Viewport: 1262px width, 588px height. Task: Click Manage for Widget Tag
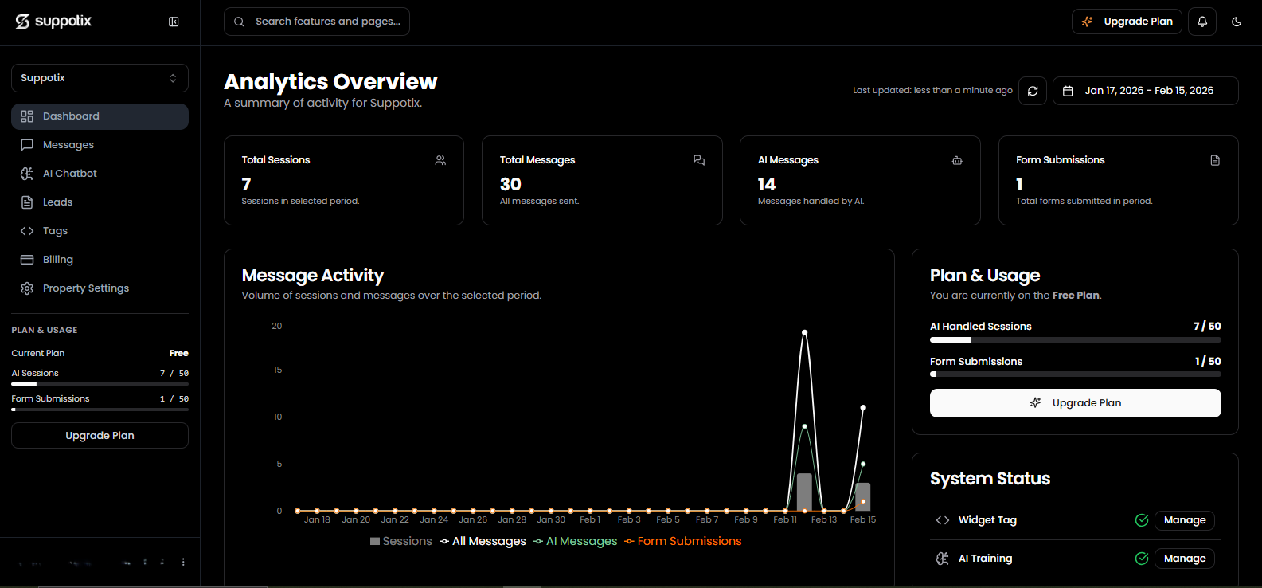(1185, 520)
